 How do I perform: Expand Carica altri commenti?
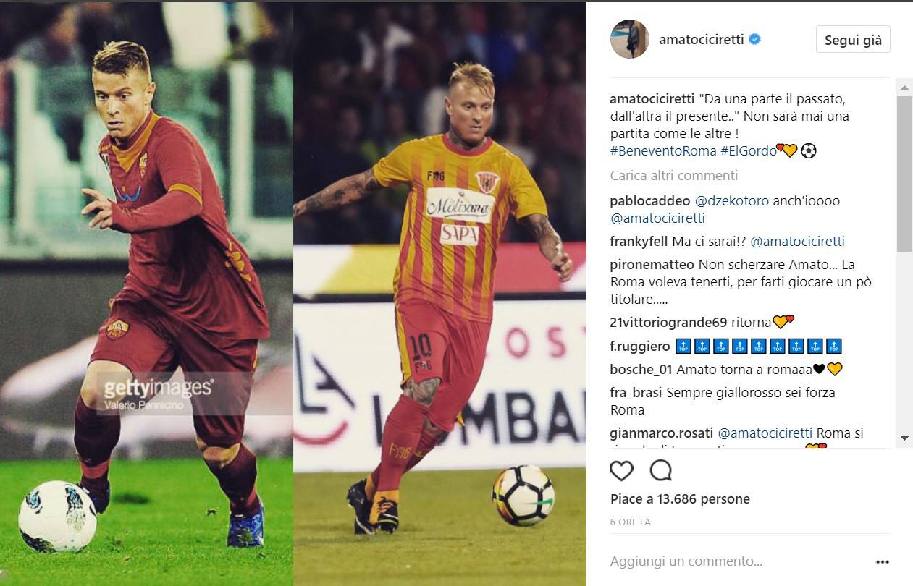(674, 175)
